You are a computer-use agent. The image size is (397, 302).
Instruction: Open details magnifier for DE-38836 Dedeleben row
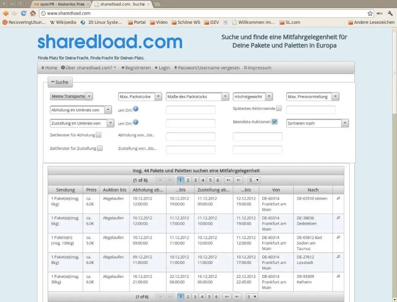tap(338, 218)
